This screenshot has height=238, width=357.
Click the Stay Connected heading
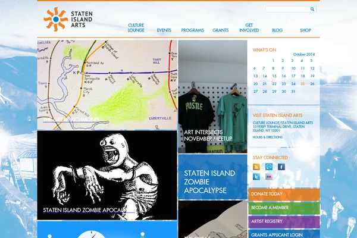270,158
